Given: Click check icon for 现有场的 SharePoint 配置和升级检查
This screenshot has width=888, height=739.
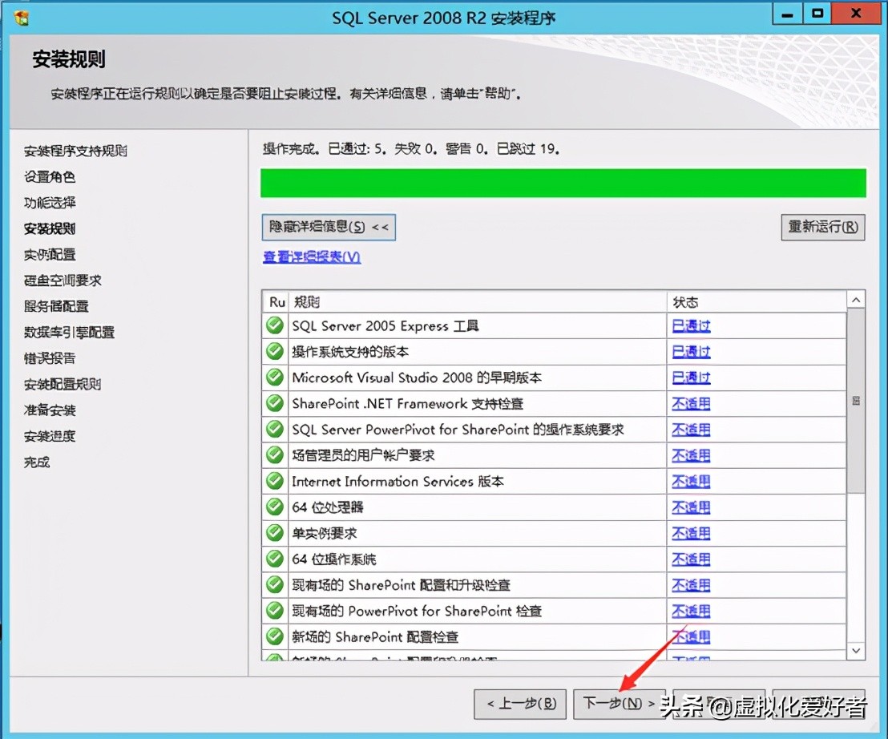Looking at the screenshot, I should 275,584.
